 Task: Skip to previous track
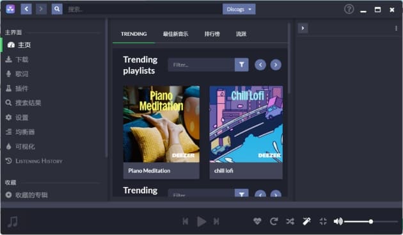click(186, 222)
